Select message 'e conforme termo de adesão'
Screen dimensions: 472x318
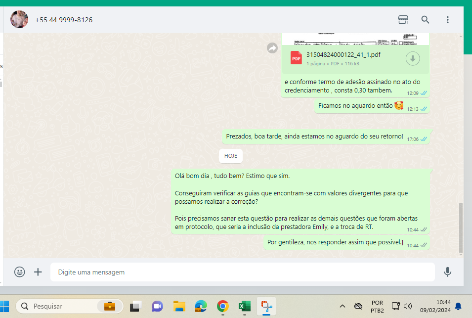coord(355,86)
